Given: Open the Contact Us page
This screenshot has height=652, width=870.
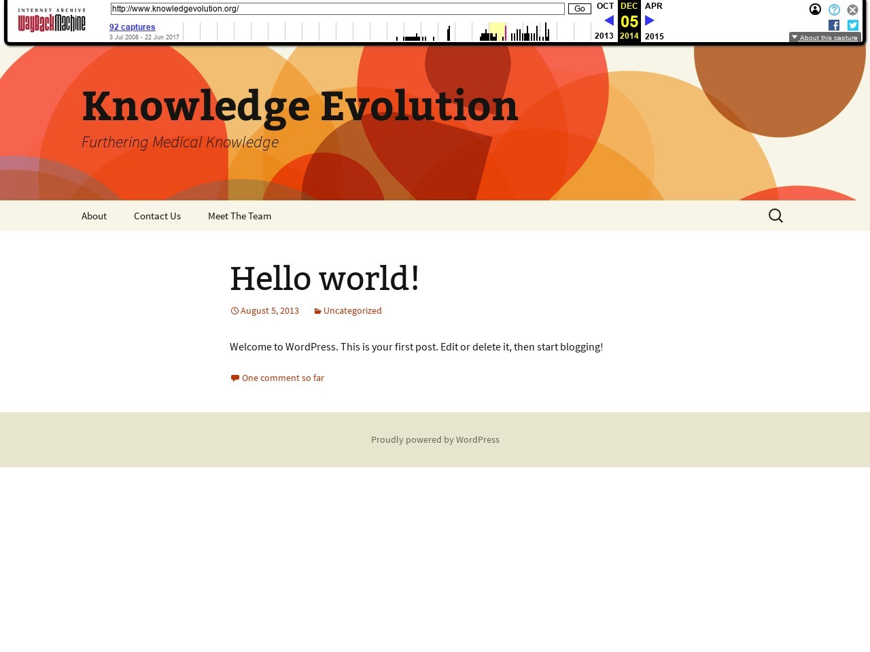Looking at the screenshot, I should pyautogui.click(x=157, y=216).
